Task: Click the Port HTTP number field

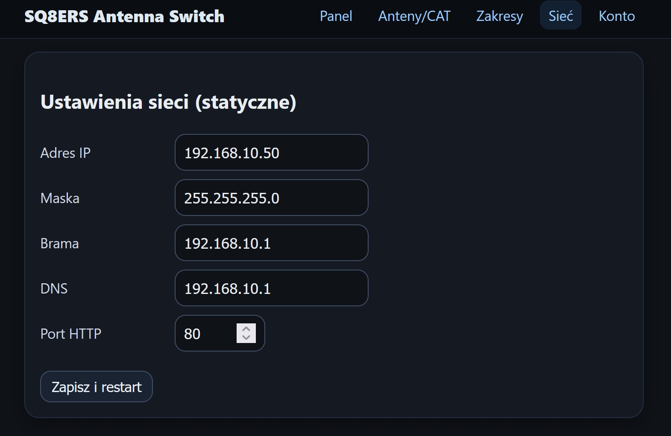Action: 207,334
